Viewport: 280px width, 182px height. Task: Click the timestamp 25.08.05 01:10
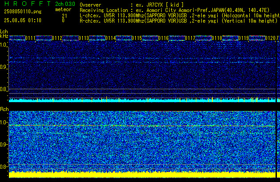pyautogui.click(x=23, y=20)
